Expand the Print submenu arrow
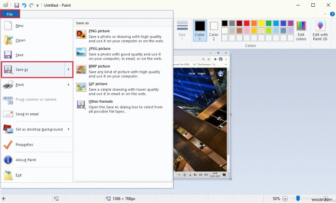336x203 pixels. 68,85
